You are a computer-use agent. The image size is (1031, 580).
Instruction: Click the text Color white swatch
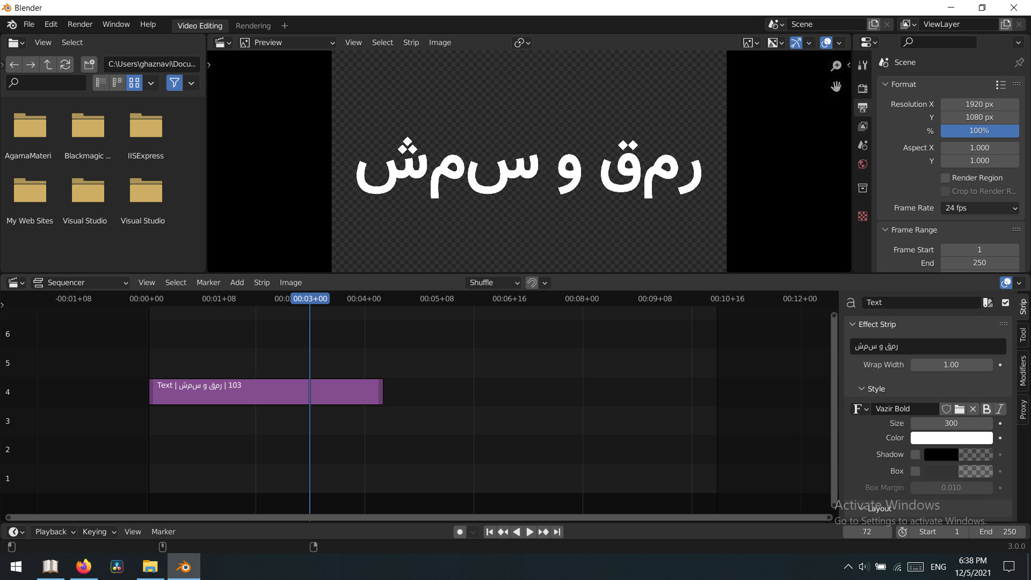pyautogui.click(x=952, y=438)
